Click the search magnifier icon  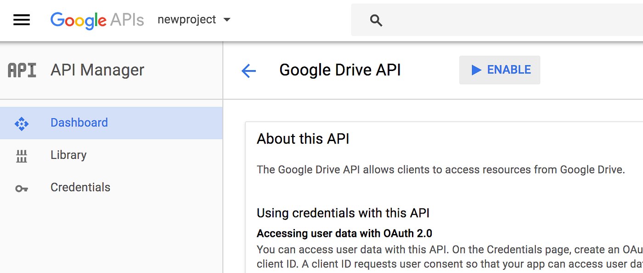pyautogui.click(x=376, y=20)
